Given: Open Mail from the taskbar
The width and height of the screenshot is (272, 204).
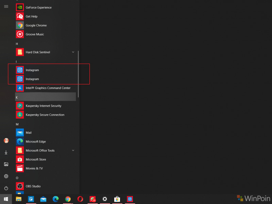Looking at the screenshot, I should 43,199.
